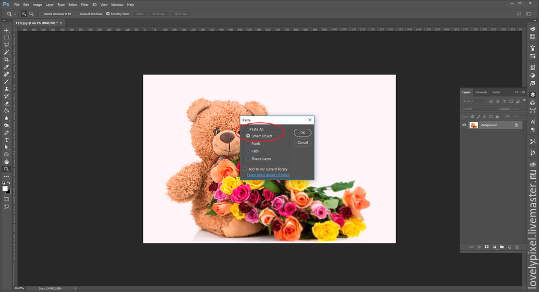Click the Delete layer trash icon
The width and height of the screenshot is (539, 292).
[x=517, y=247]
